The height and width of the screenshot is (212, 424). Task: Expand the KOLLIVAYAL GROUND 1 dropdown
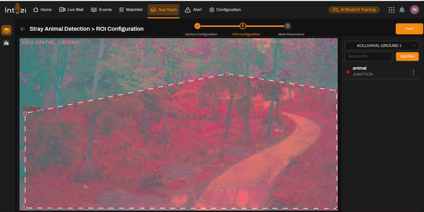click(382, 46)
